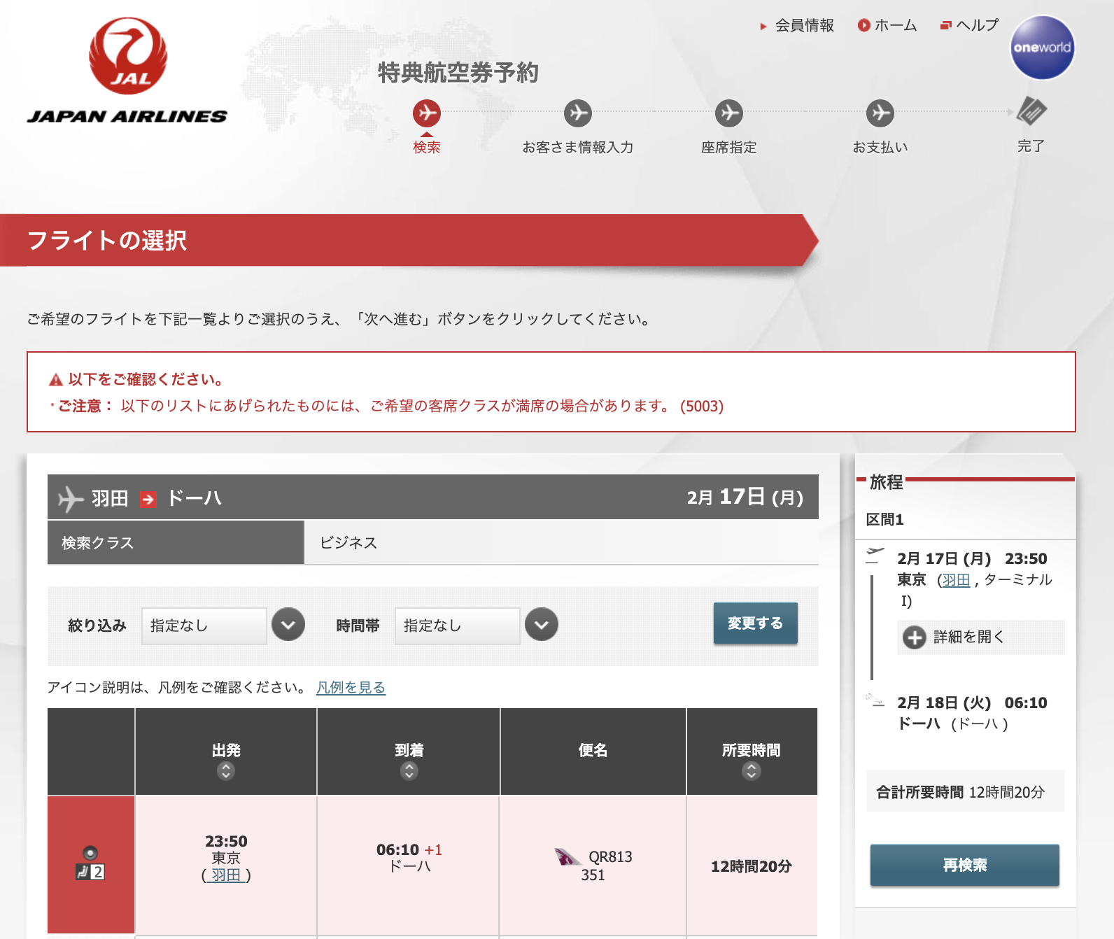1114x939 pixels.
Task: Click the 変更する button
Action: 756,623
